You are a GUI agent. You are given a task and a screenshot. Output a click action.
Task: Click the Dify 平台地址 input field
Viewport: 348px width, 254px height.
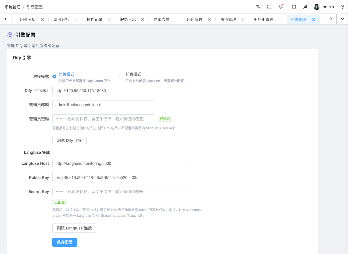point(120,91)
